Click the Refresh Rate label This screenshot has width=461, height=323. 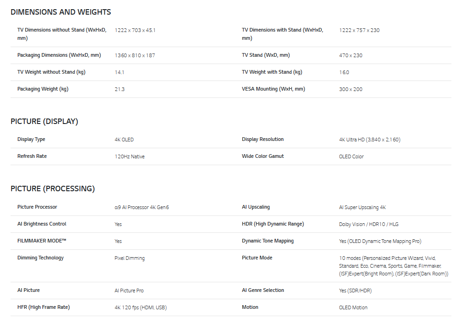[32, 156]
